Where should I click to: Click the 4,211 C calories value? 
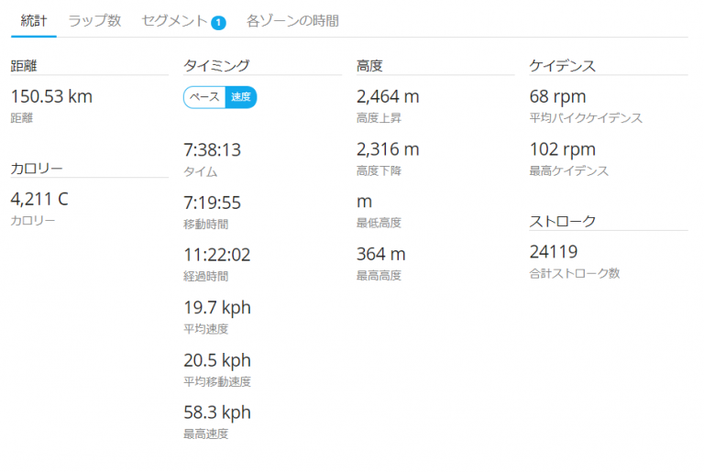click(x=39, y=199)
